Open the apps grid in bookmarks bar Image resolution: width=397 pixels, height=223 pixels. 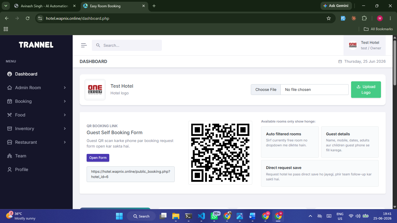(6, 29)
